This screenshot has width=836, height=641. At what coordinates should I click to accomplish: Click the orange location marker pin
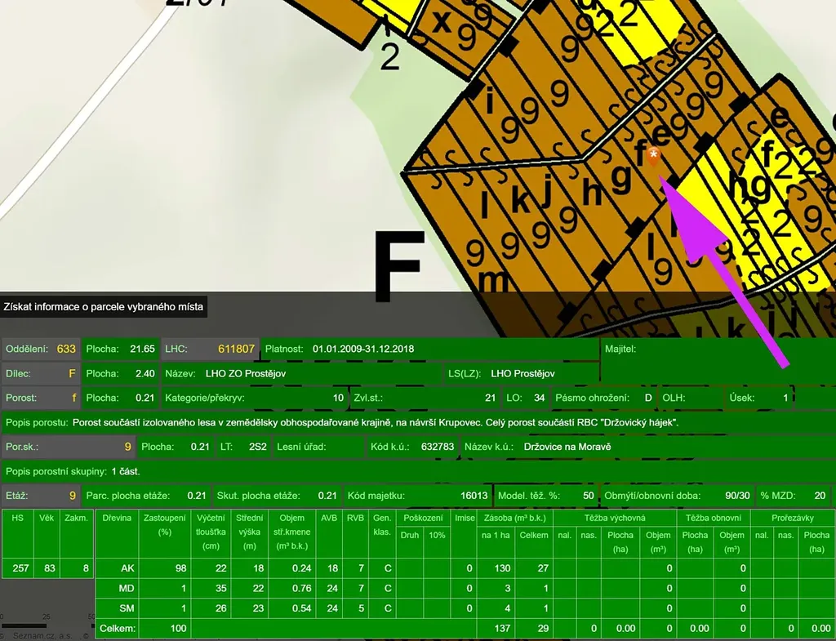pos(653,156)
